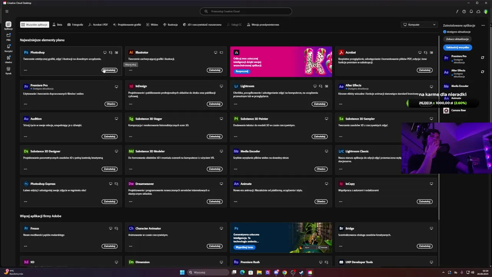Click the Windows taskbar Wyszukaj search box

pyautogui.click(x=208, y=272)
